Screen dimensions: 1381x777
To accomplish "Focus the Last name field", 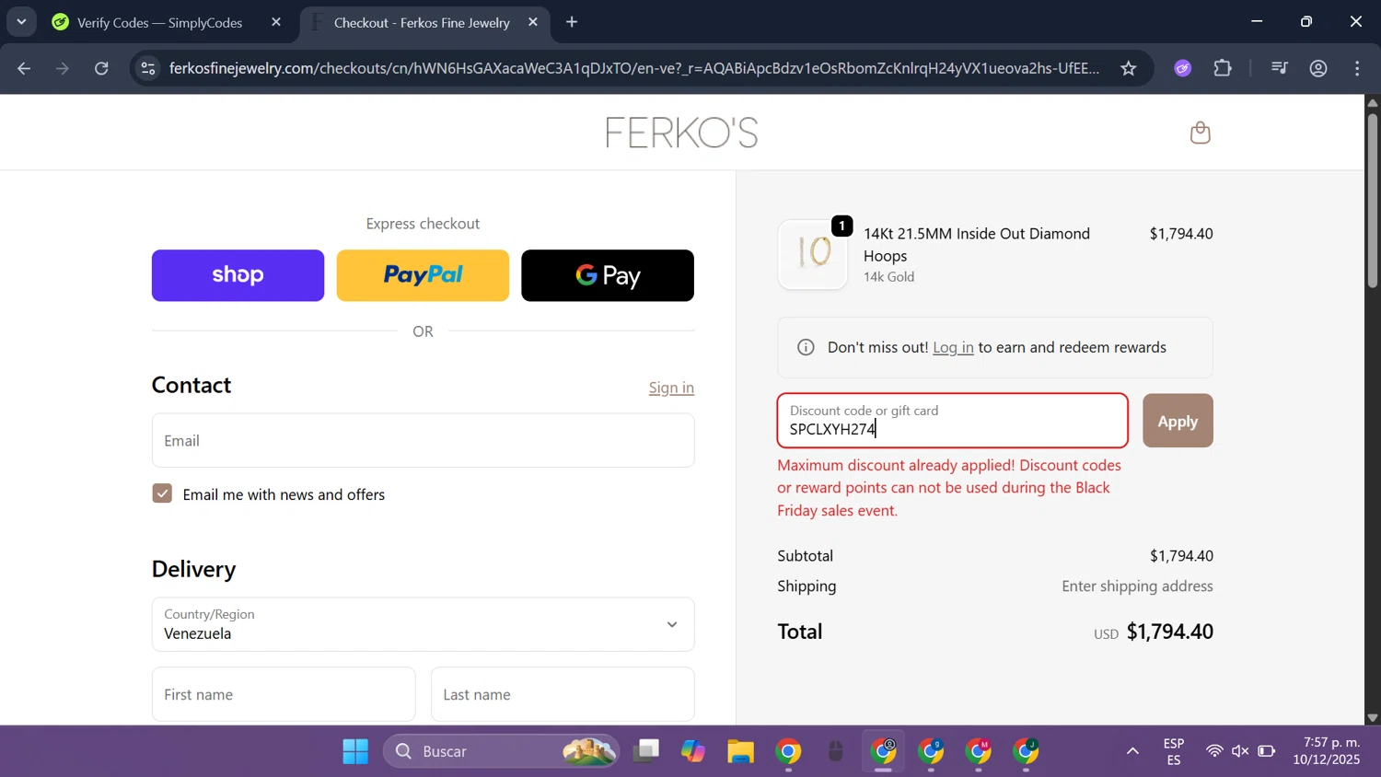I will coord(563,694).
